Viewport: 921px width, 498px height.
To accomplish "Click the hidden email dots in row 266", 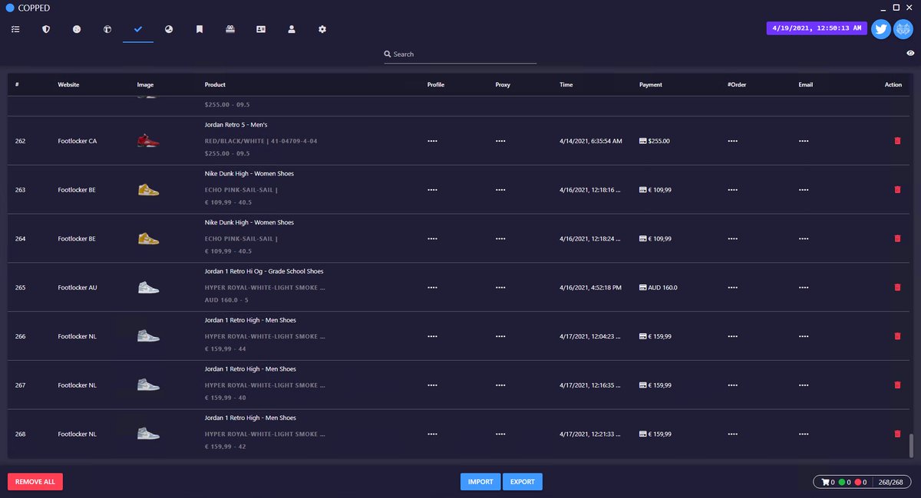I will (x=804, y=336).
